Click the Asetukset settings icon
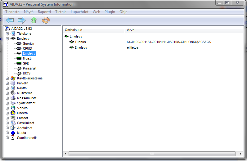This screenshot has height=161, width=247. (x=13, y=128)
